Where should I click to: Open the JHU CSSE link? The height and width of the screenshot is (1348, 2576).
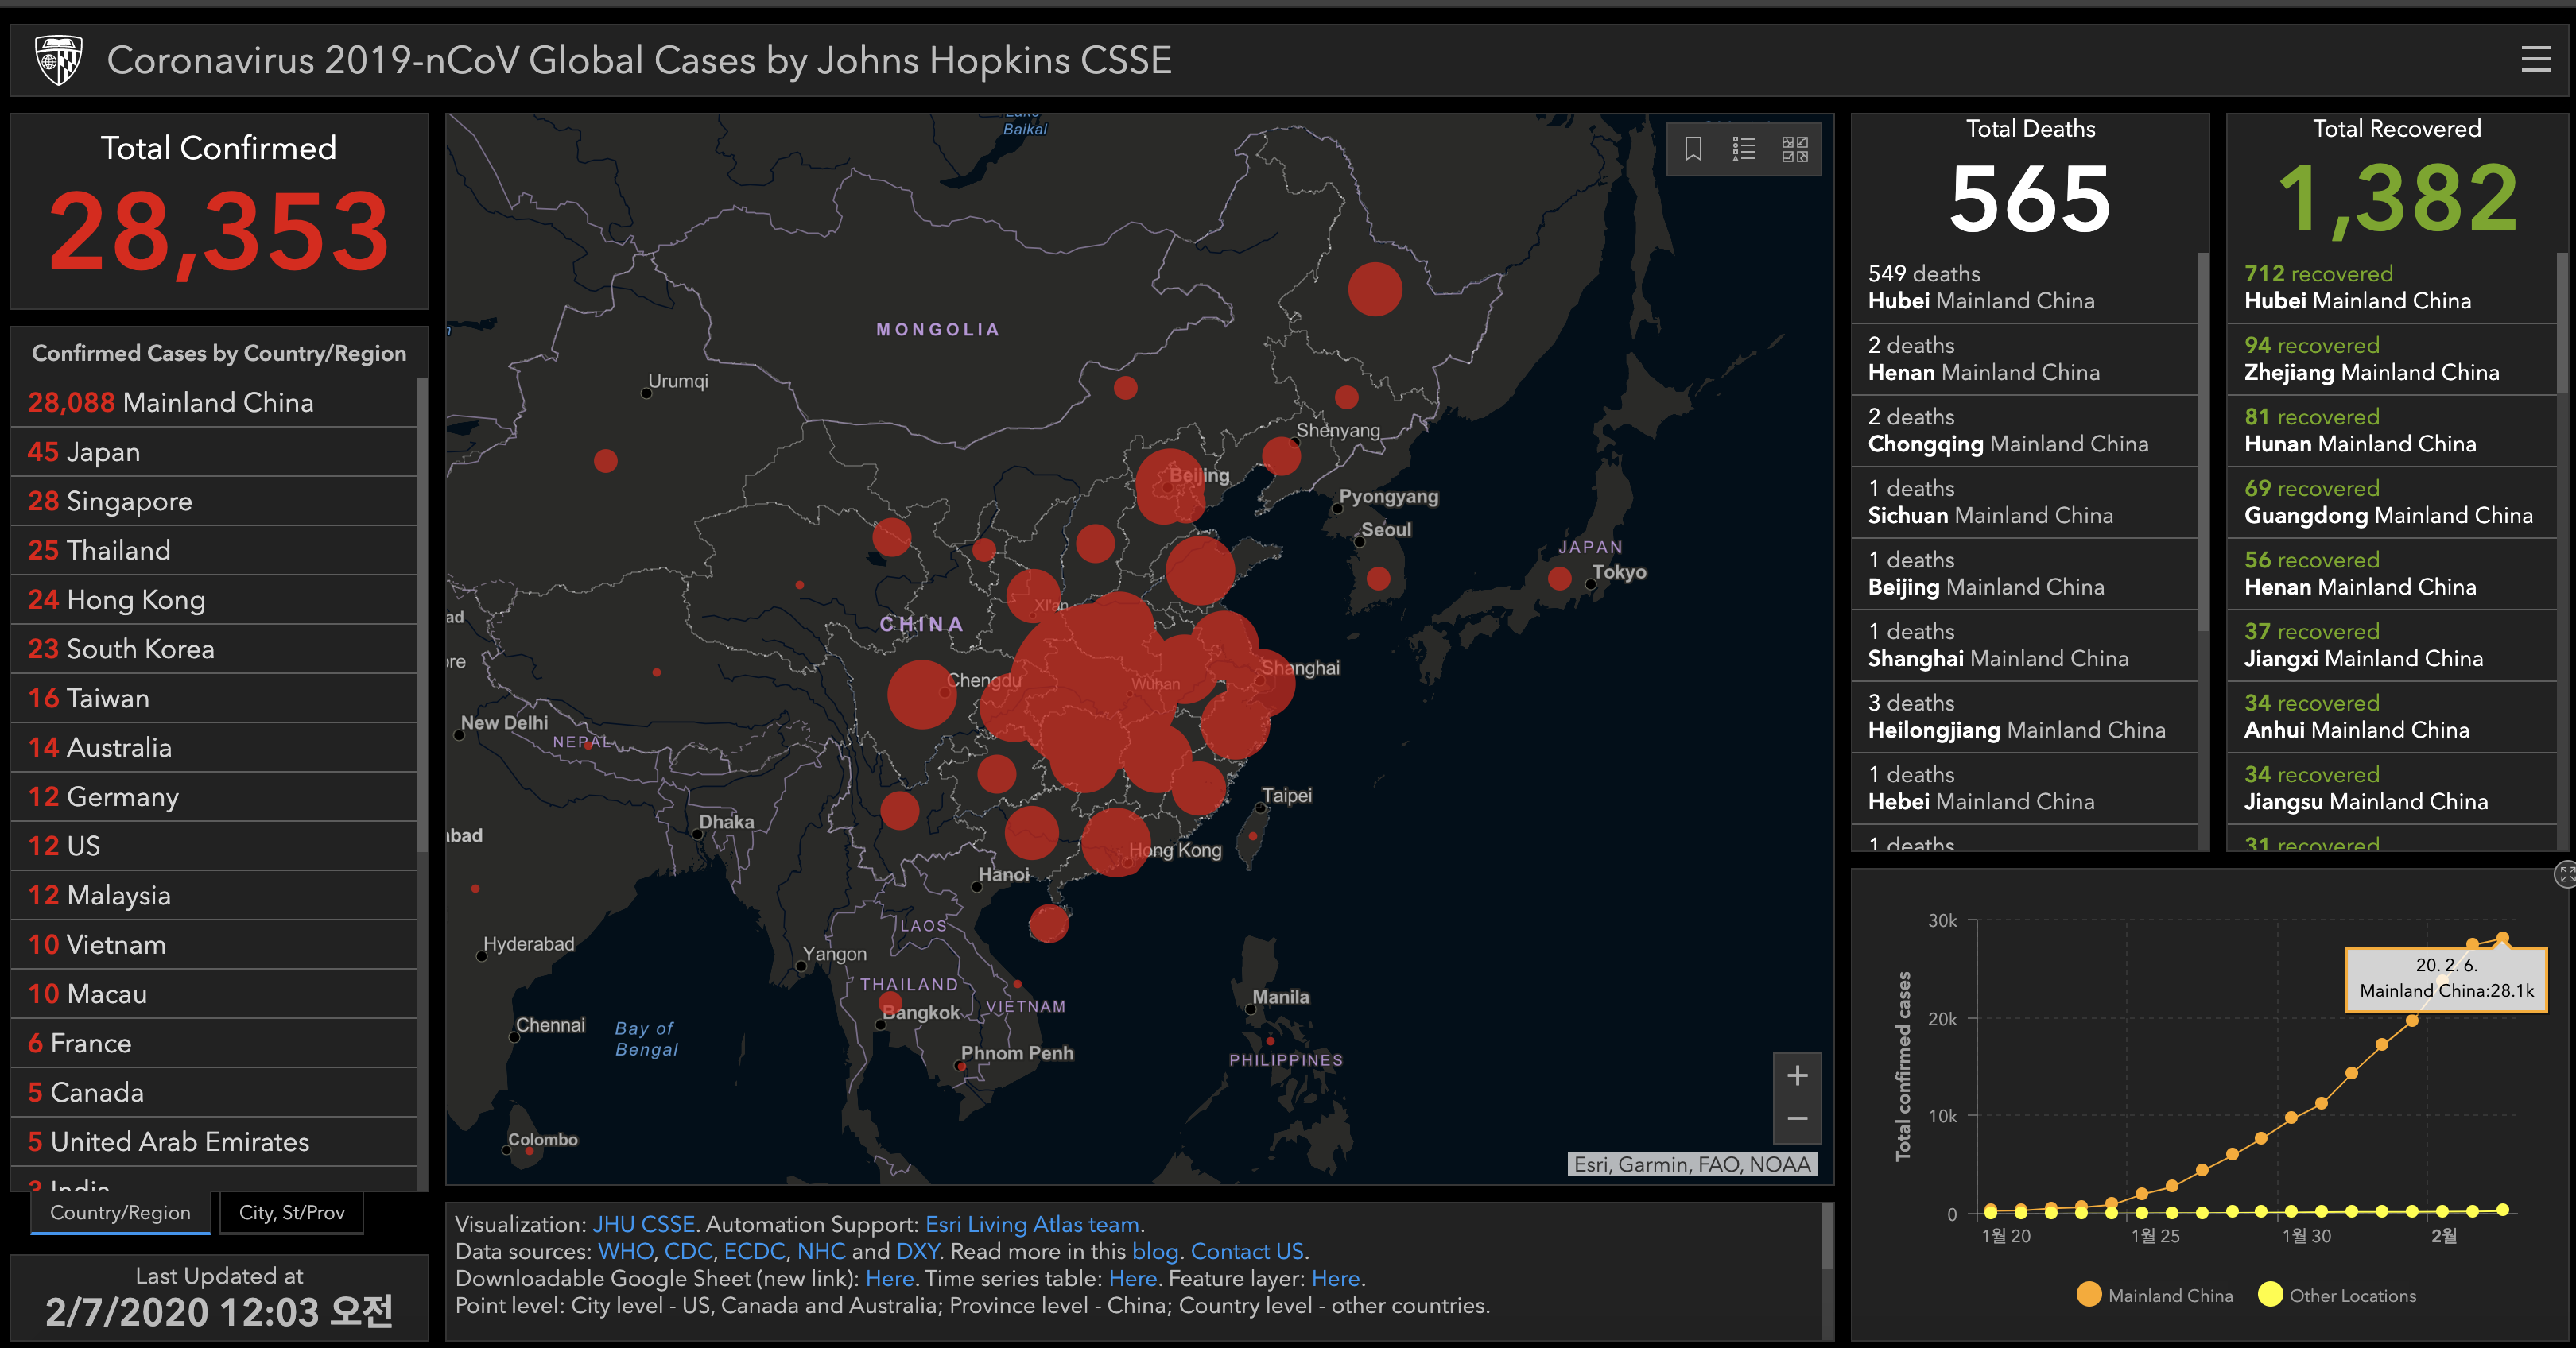[643, 1224]
